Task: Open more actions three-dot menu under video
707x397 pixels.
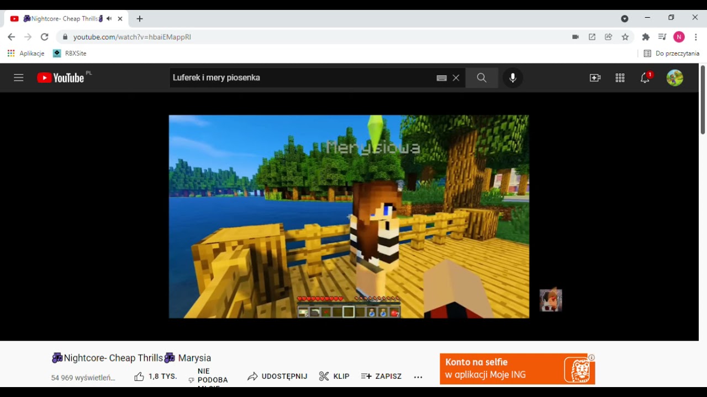Action: point(418,377)
